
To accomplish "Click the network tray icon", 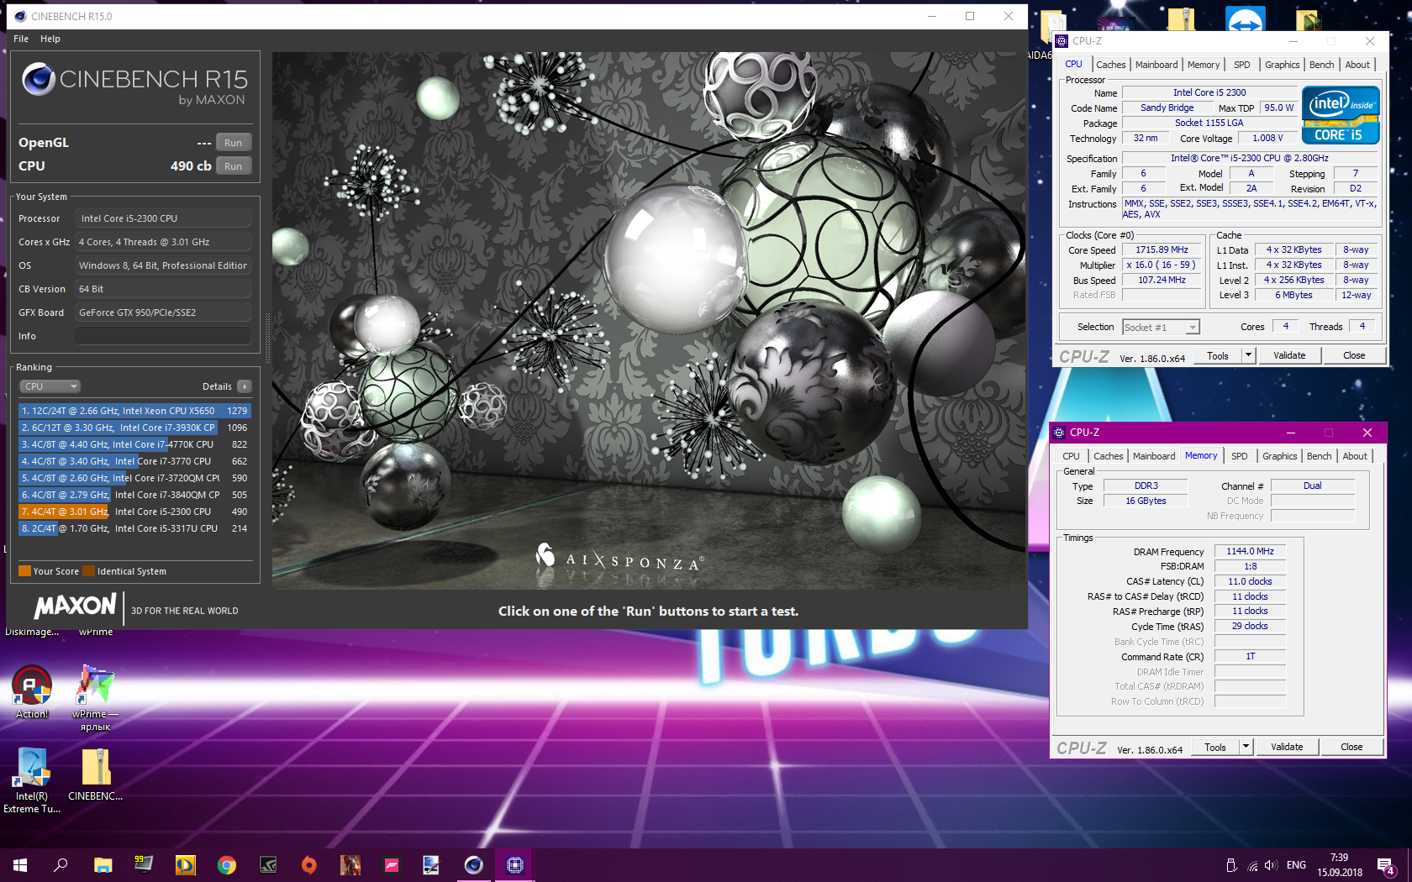I will (1252, 865).
